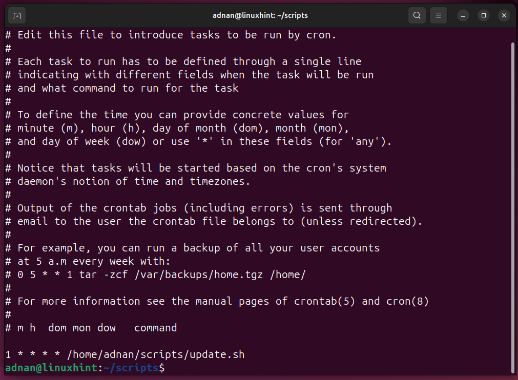Close the terminal window
This screenshot has width=518, height=380.
[x=504, y=15]
